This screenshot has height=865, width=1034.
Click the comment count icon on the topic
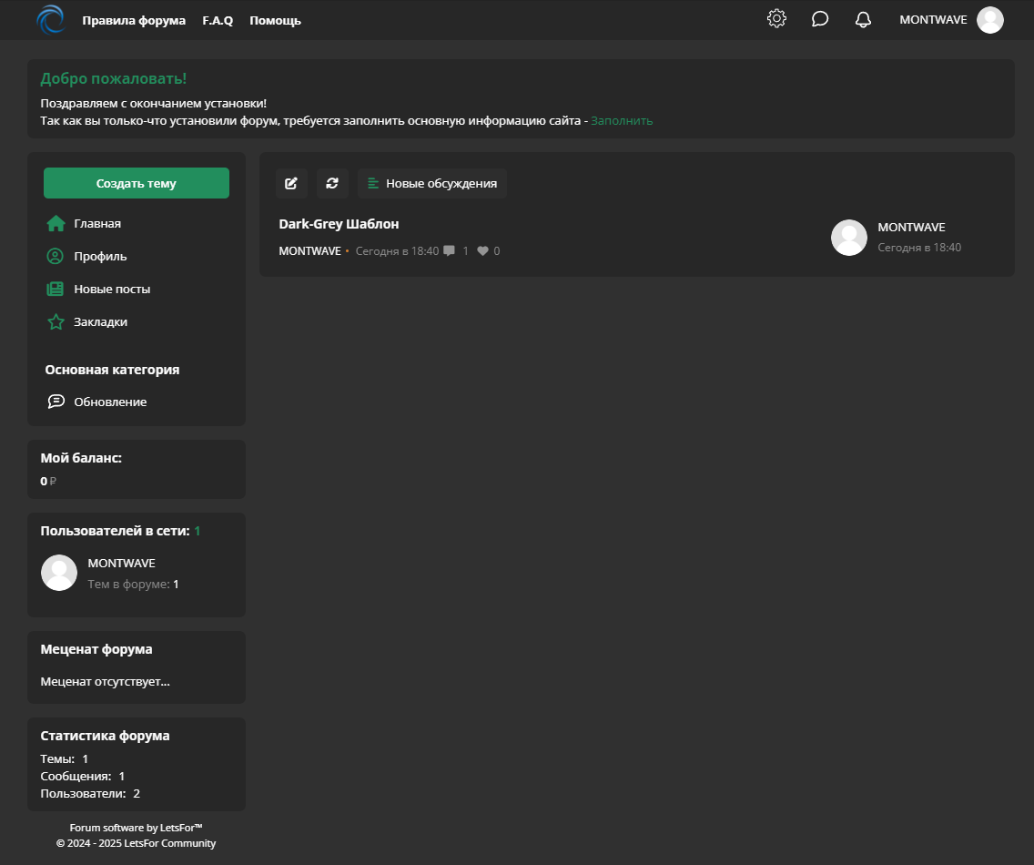pyautogui.click(x=450, y=251)
